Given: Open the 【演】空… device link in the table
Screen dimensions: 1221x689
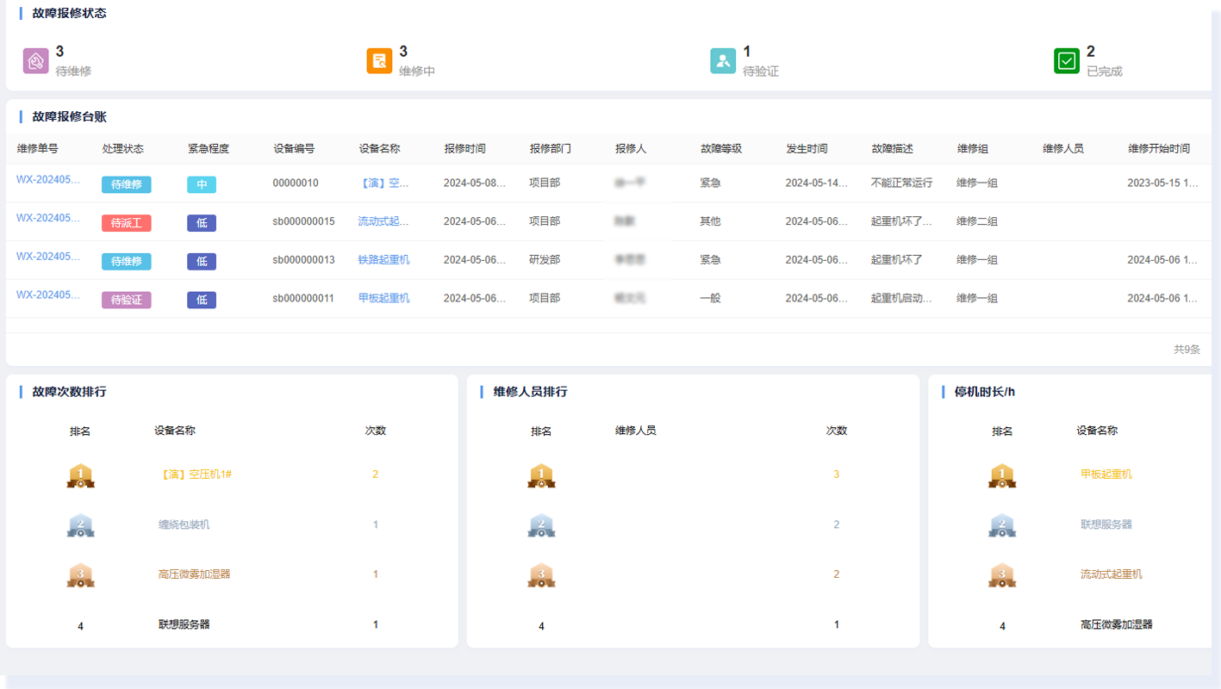Looking at the screenshot, I should 384,183.
